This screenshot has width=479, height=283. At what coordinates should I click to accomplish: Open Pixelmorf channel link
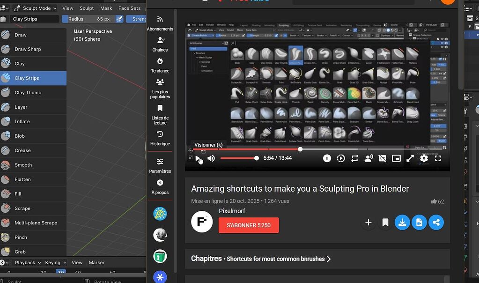click(x=232, y=211)
